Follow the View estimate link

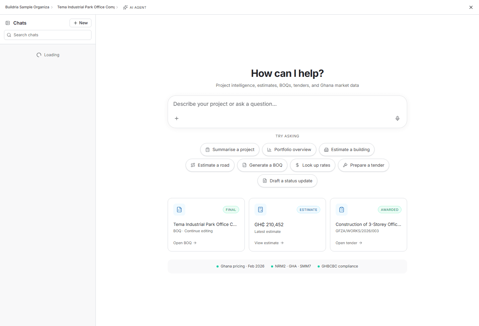point(269,243)
